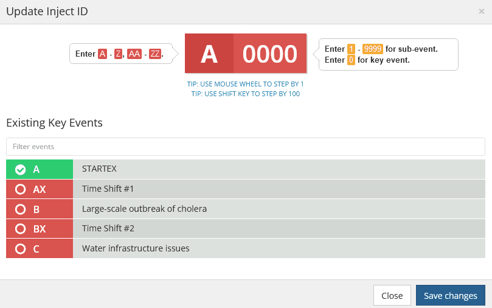The height and width of the screenshot is (308, 492).
Task: Select the checked circle icon for event A
Action: 20,169
